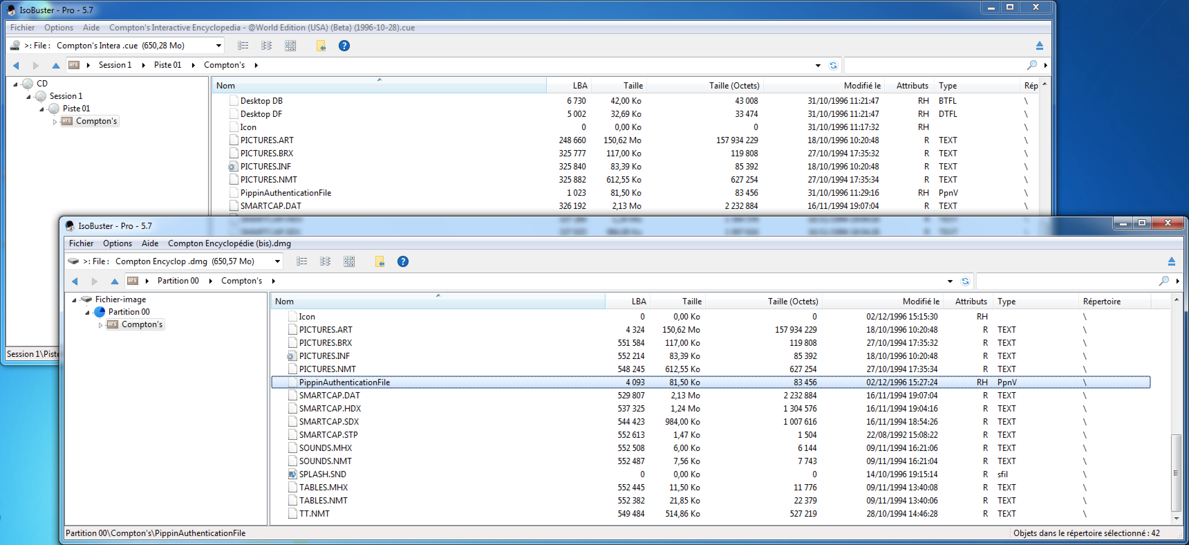Click the back arrow in the cue window
Viewport: 1189px width, 545px height.
(16, 65)
